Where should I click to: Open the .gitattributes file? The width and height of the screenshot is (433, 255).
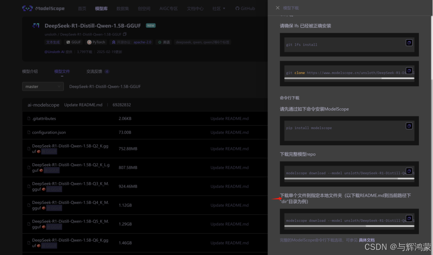coord(44,119)
